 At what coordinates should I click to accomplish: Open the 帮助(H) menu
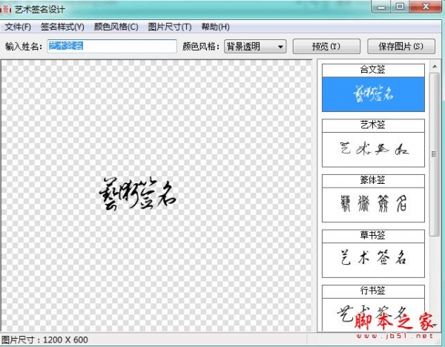pos(215,27)
